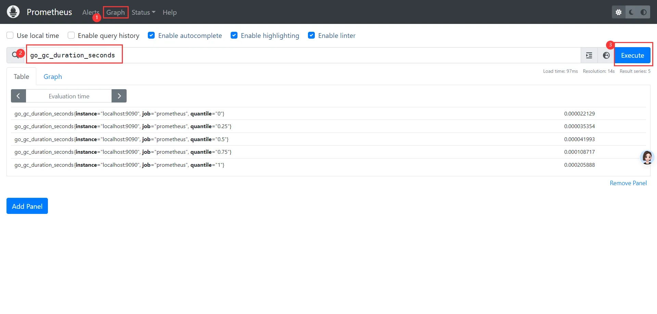The width and height of the screenshot is (657, 314).
Task: Select the series row with quantile="1"
Action: point(328,165)
